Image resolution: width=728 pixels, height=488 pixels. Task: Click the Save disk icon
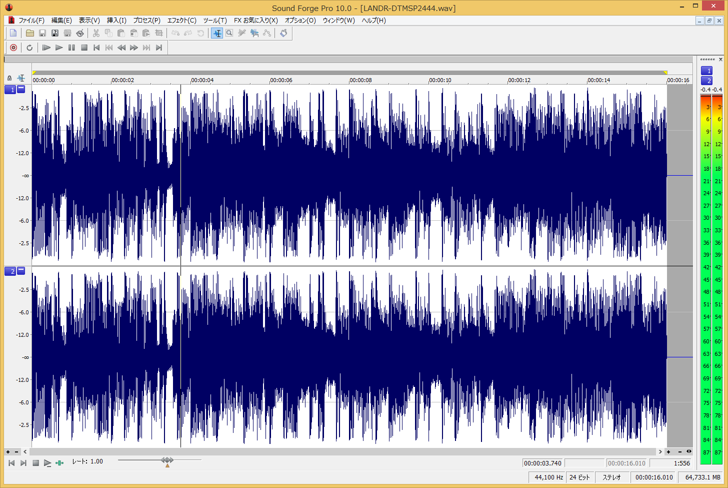[42, 33]
